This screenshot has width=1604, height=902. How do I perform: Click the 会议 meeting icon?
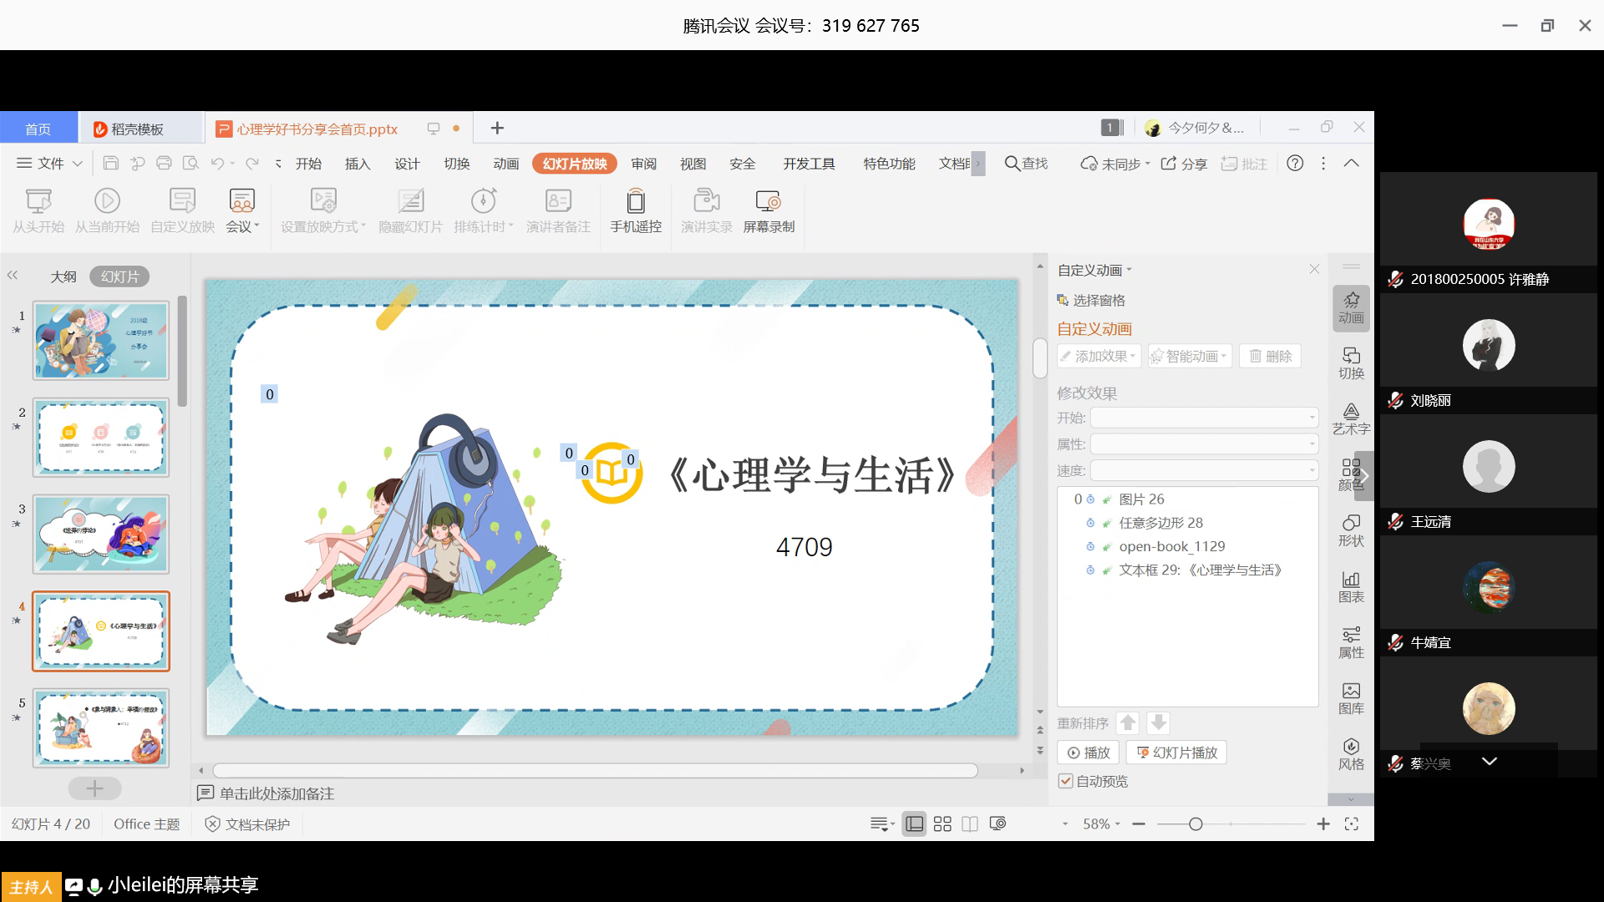(241, 202)
